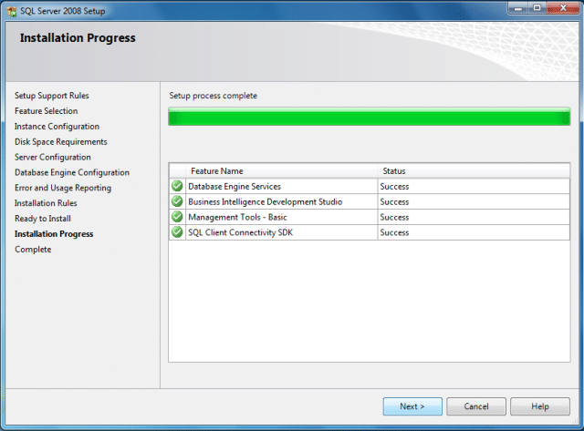Click the 'Setup process complete' message
Viewport: 584px width, 431px height.
coord(213,96)
